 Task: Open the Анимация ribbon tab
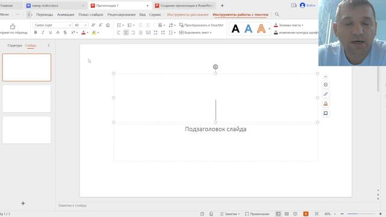[x=66, y=14]
